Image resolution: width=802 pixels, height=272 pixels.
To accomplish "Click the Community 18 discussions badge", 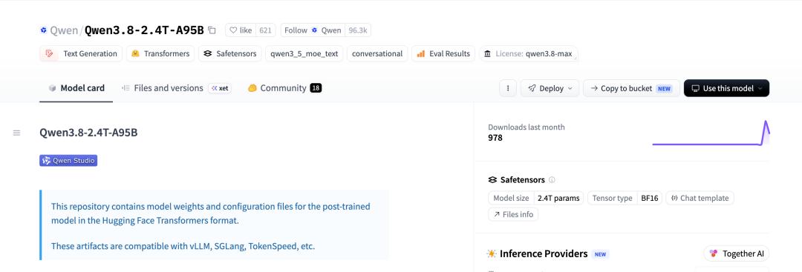I will tap(316, 88).
